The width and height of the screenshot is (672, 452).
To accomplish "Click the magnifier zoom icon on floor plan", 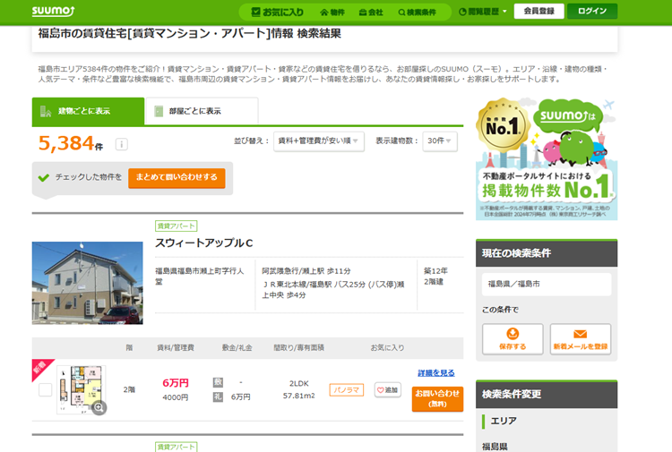I will coord(99,408).
